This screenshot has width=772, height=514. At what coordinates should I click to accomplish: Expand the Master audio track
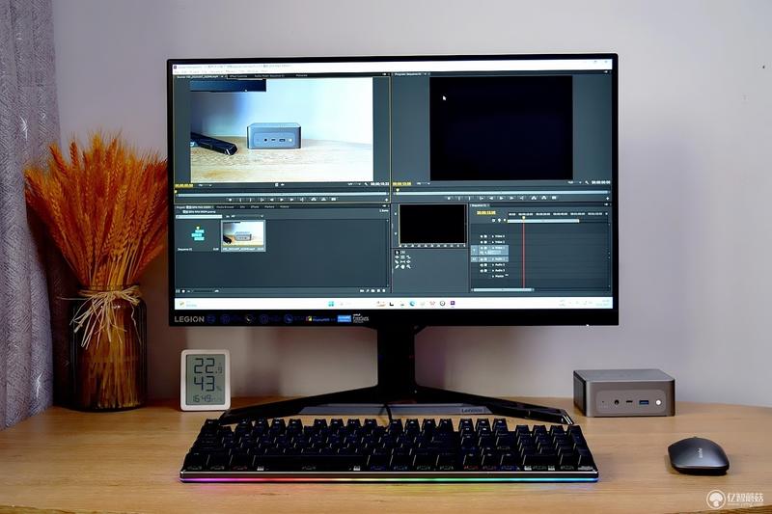tap(493, 277)
